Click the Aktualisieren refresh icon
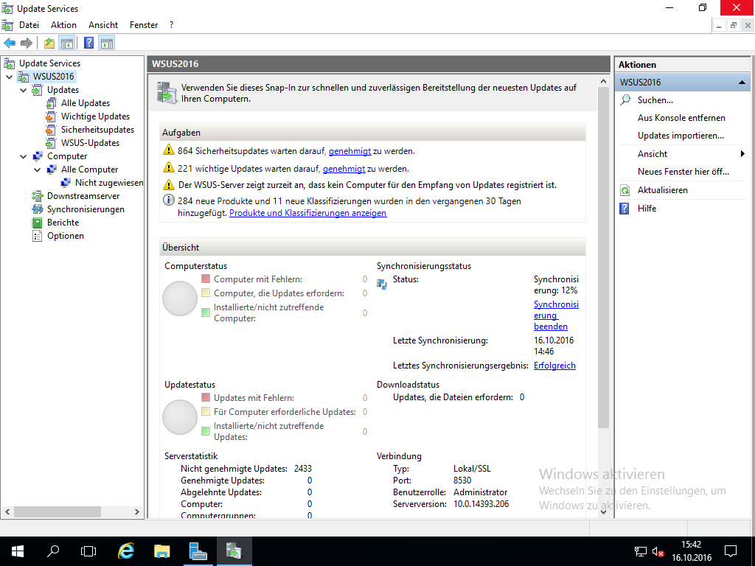 point(625,190)
